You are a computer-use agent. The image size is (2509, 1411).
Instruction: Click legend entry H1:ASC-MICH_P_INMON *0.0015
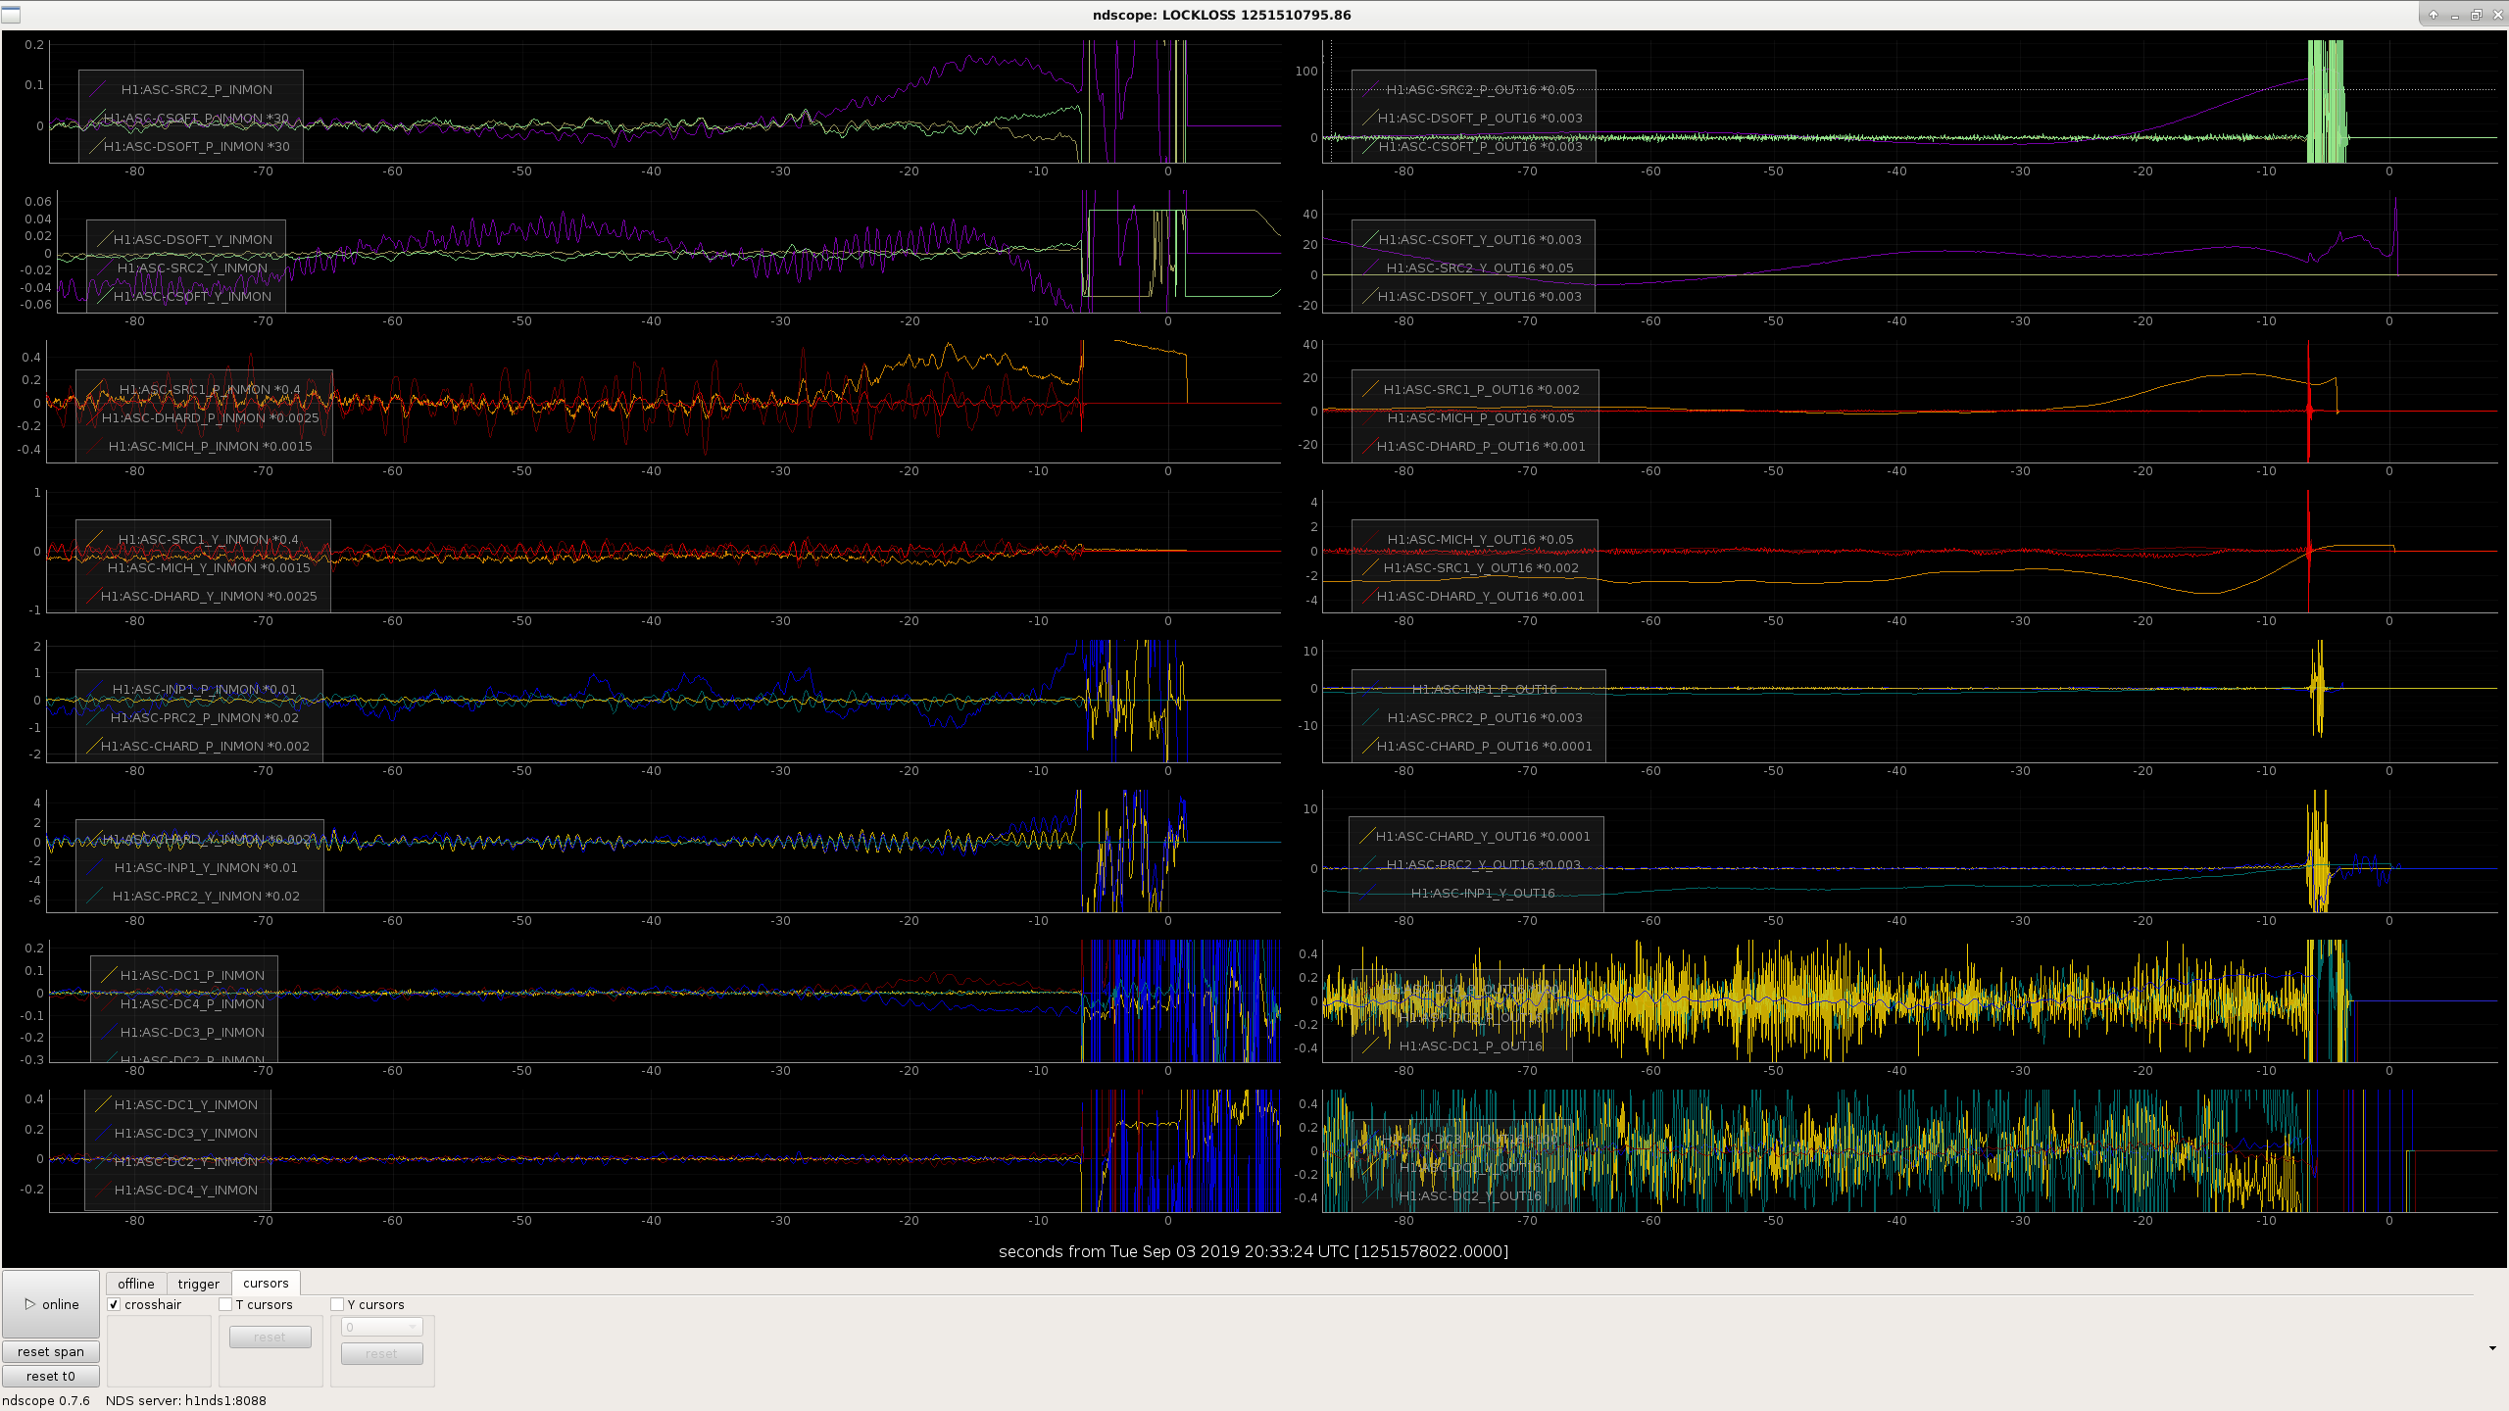pos(211,446)
